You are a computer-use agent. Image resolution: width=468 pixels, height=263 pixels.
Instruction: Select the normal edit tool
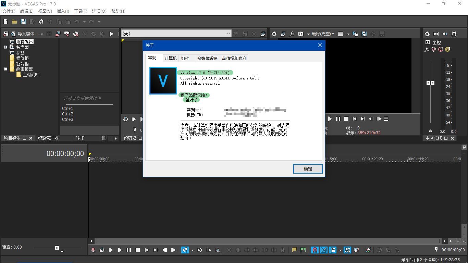185,250
